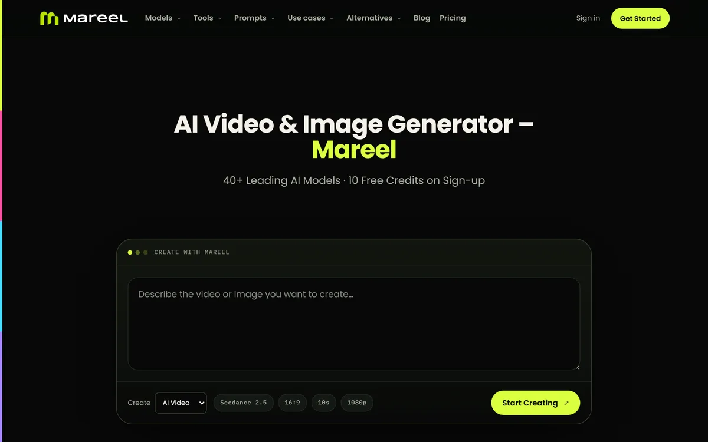The image size is (708, 442).
Task: Click the Start Creating button
Action: [x=536, y=403]
